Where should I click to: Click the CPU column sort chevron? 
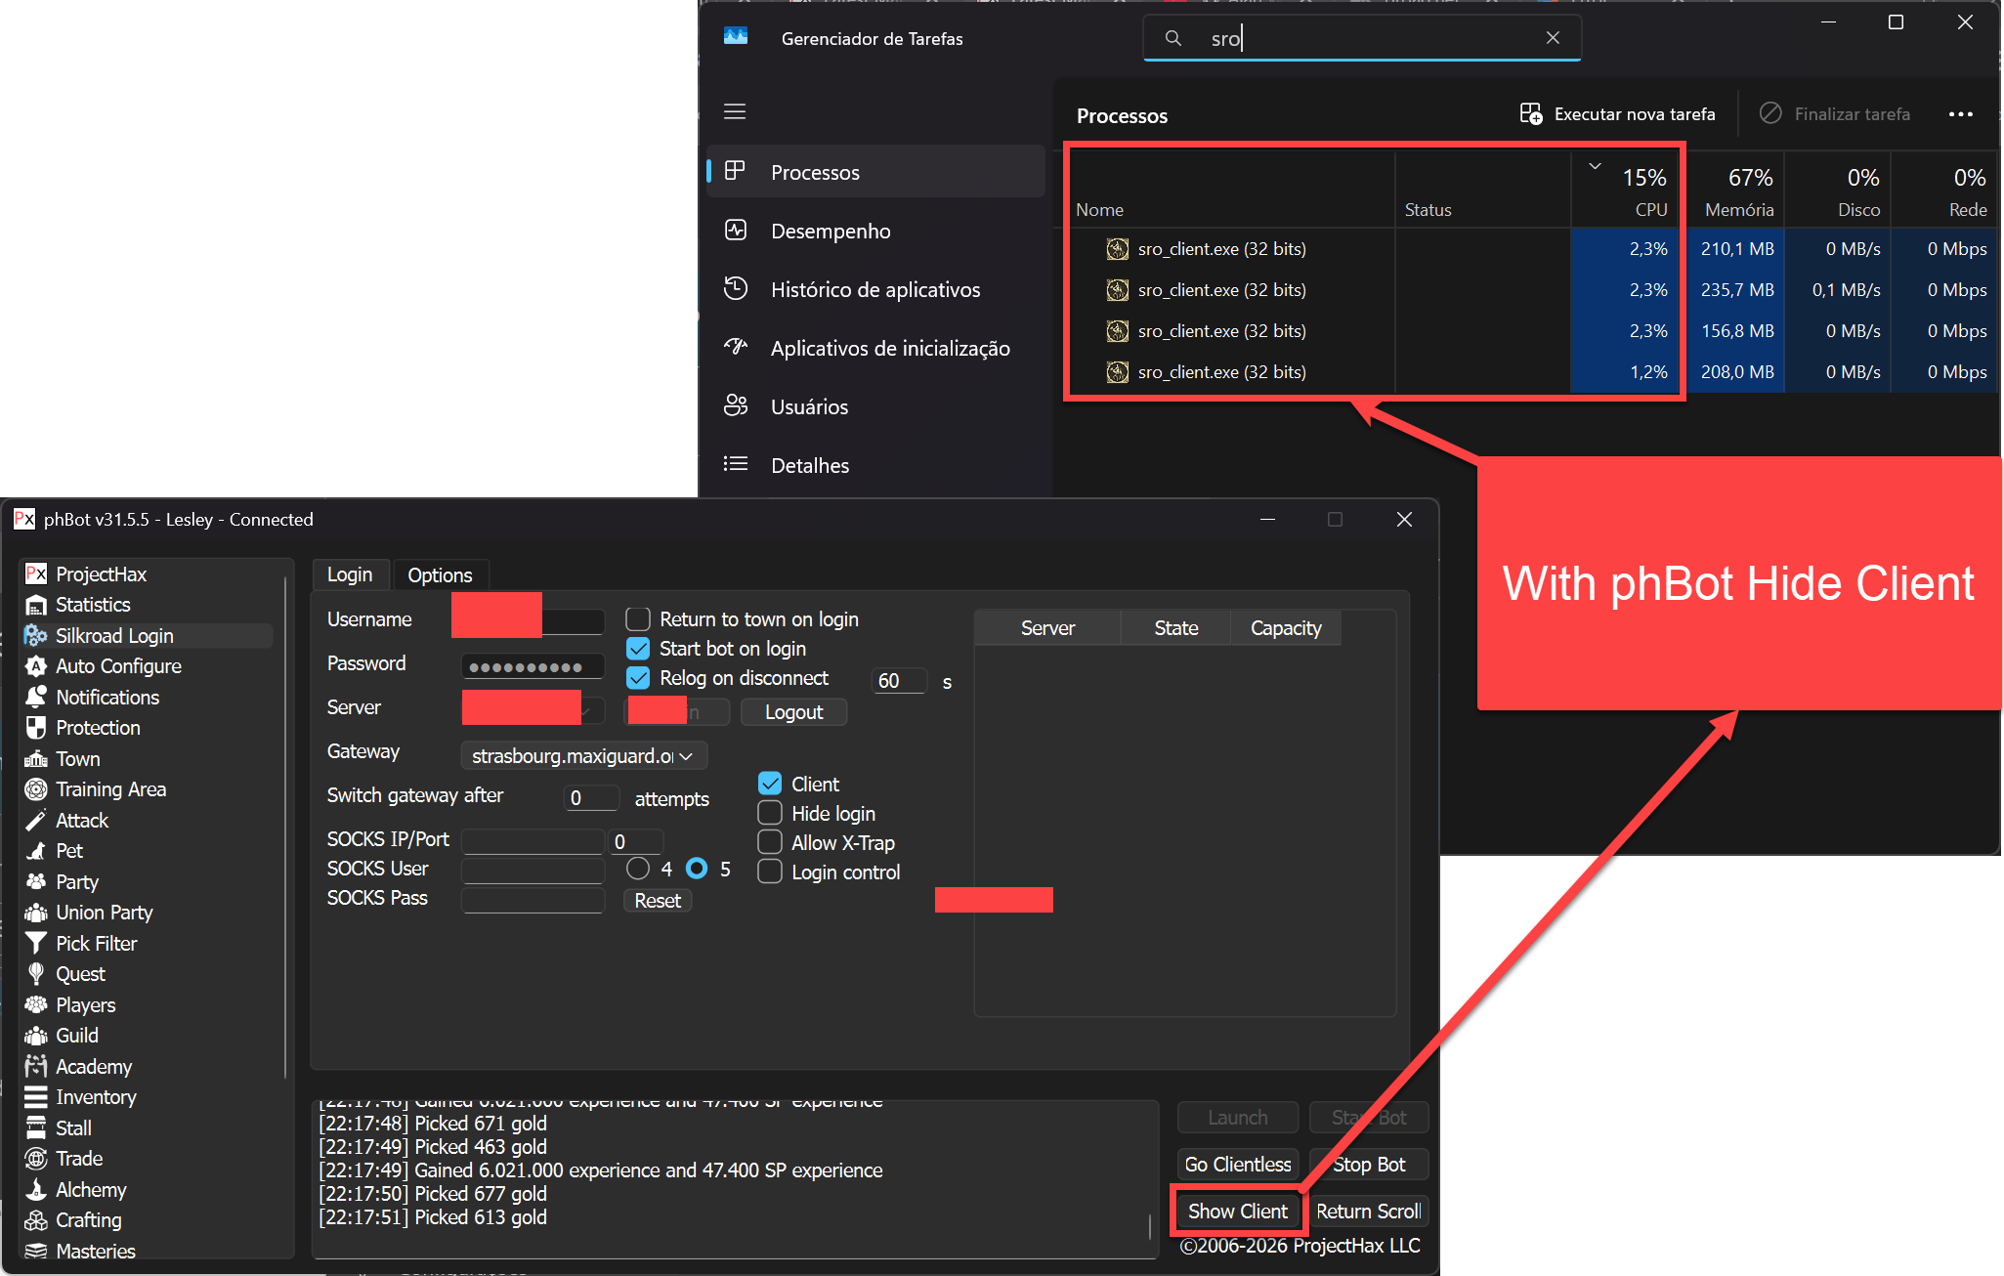[1595, 166]
